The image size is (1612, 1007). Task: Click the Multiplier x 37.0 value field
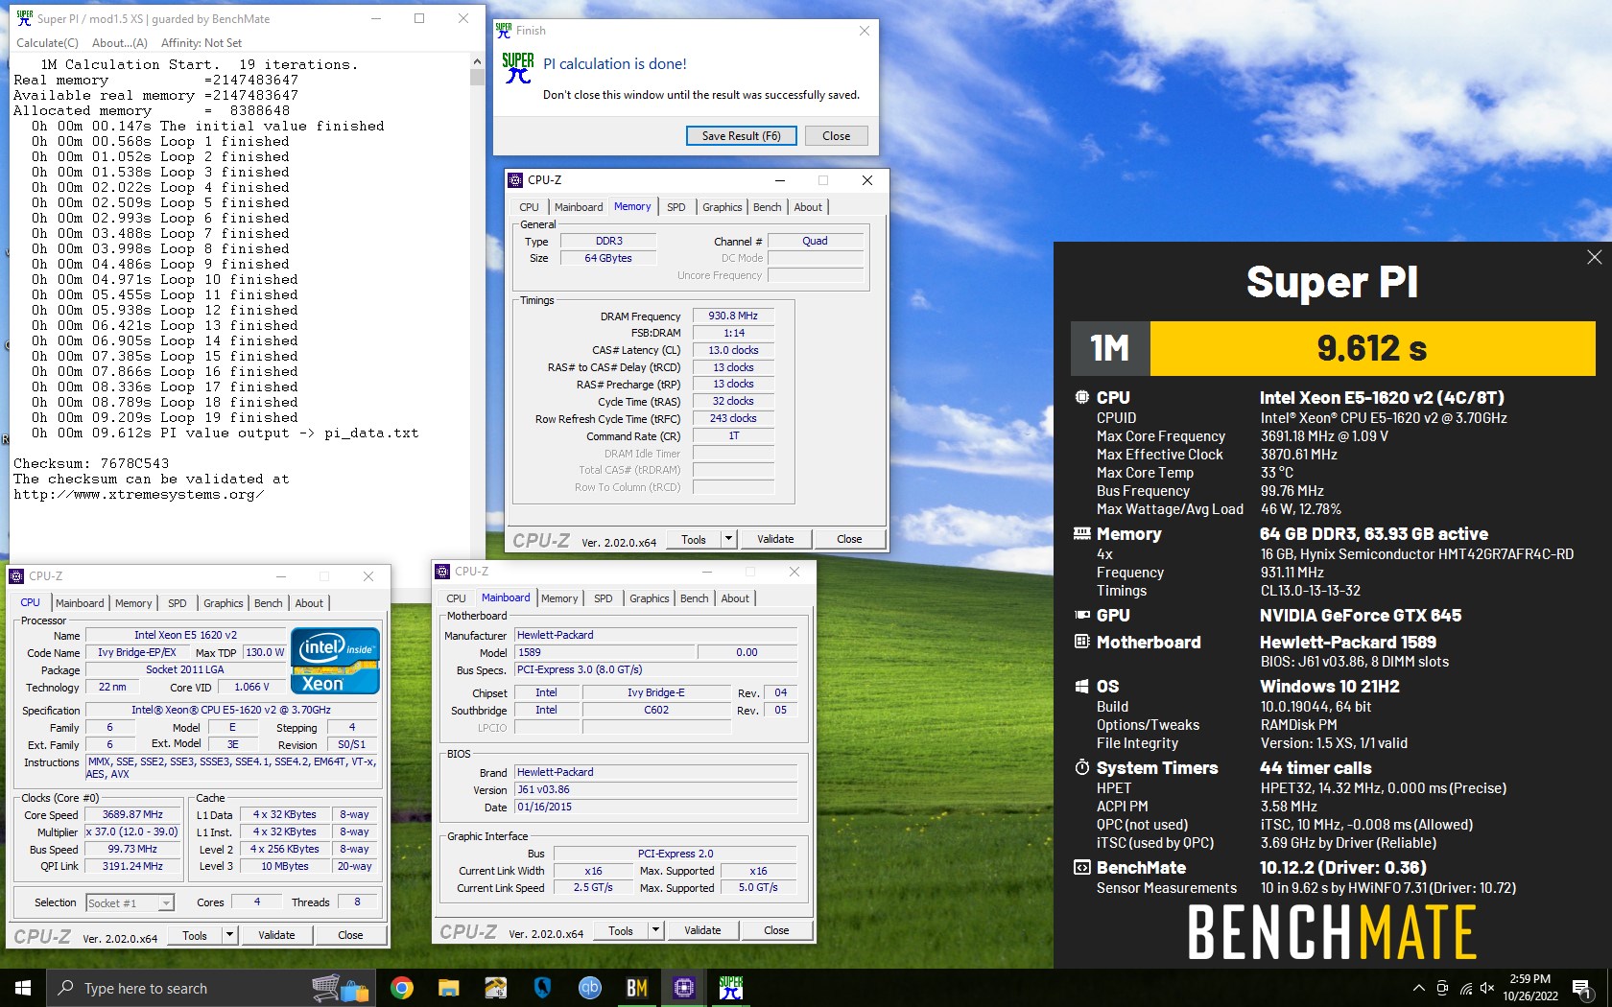pos(132,831)
